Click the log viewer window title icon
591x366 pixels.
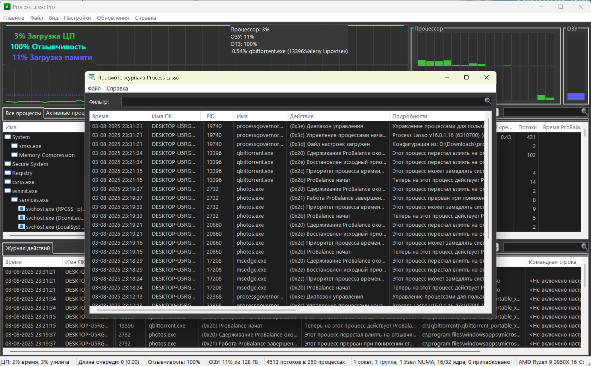pos(91,77)
